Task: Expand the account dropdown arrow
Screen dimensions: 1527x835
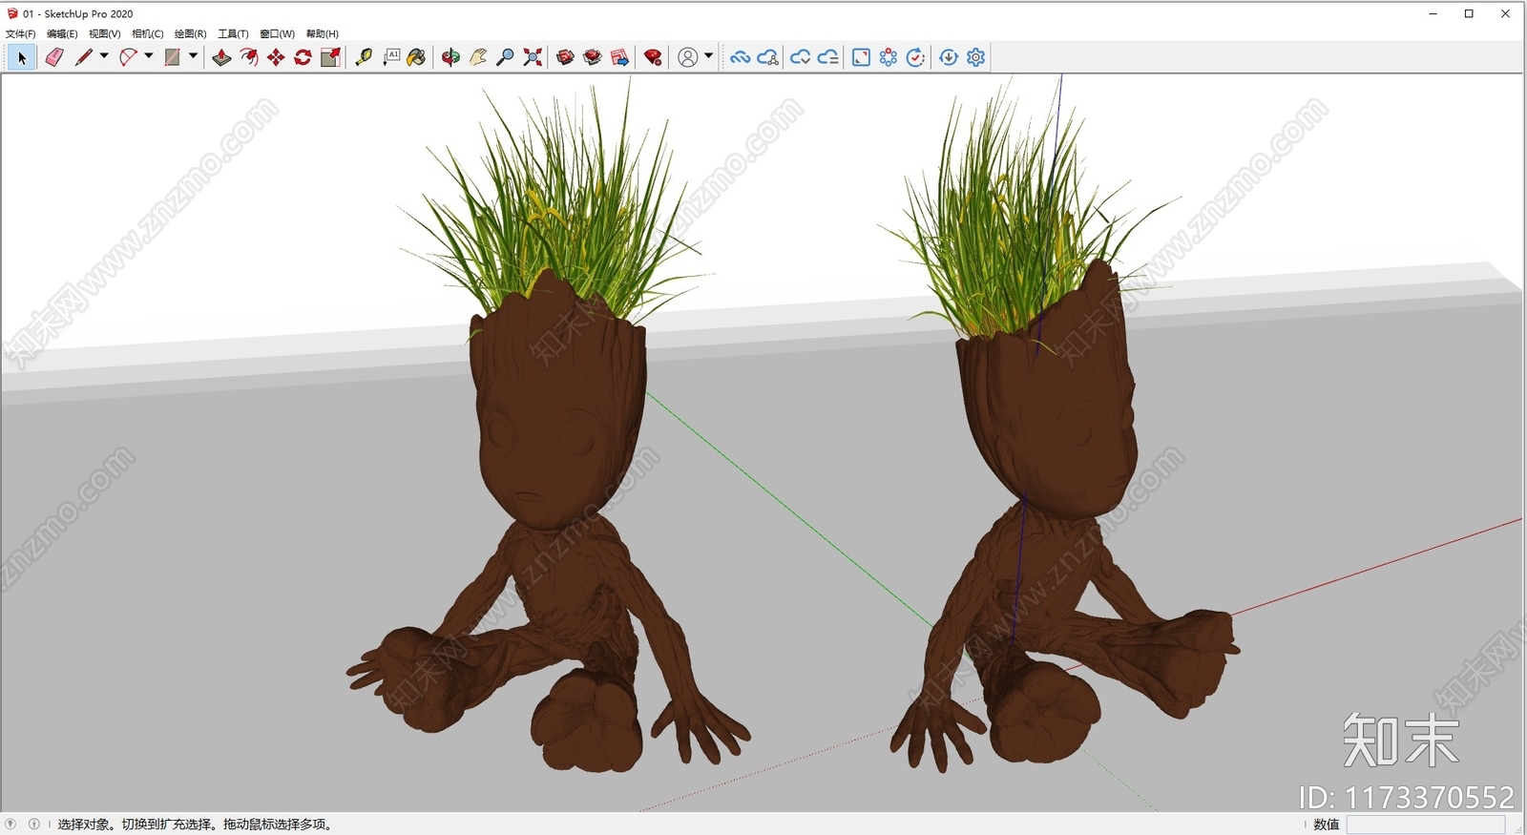Action: [x=708, y=56]
